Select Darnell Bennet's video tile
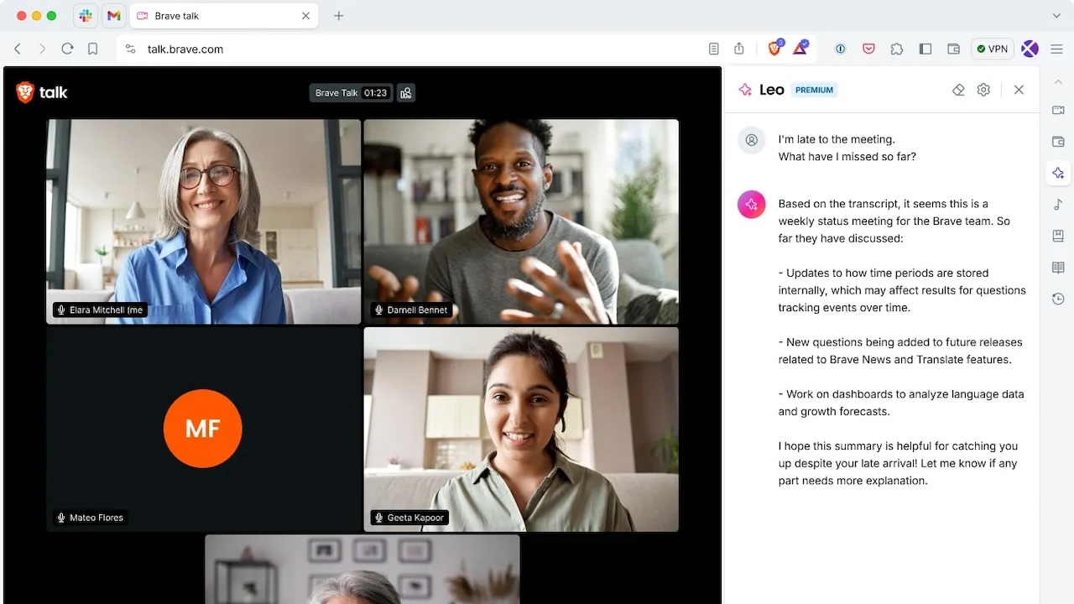 point(521,221)
